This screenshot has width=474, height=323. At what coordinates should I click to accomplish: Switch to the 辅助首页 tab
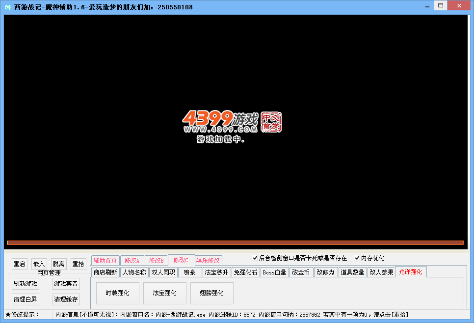click(x=105, y=260)
